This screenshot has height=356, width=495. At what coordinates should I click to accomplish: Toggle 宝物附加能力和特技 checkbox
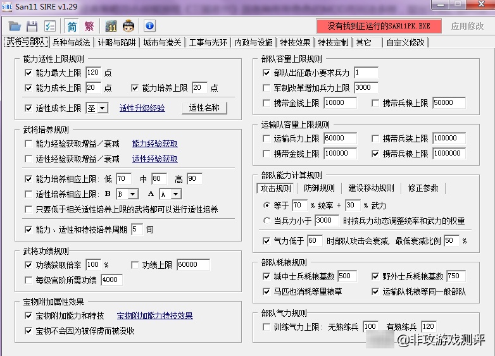[28, 316]
